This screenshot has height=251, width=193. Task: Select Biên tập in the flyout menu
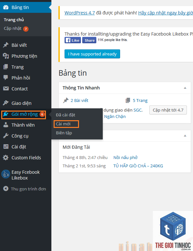coord(64,133)
